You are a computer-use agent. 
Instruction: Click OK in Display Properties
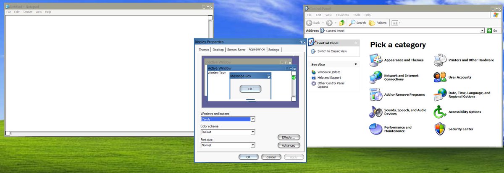coord(248,157)
